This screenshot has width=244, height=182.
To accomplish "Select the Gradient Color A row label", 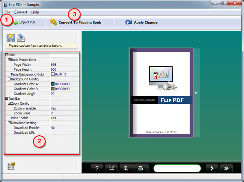I will [26, 84].
